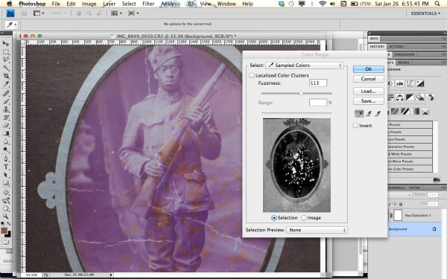Open the Layer menu

click(110, 4)
